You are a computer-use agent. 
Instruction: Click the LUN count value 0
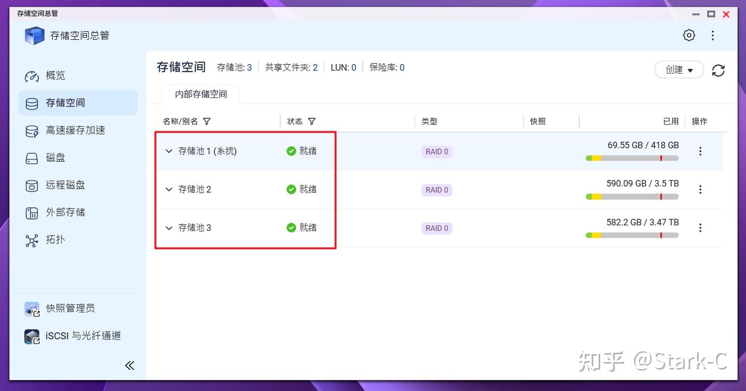tap(354, 67)
